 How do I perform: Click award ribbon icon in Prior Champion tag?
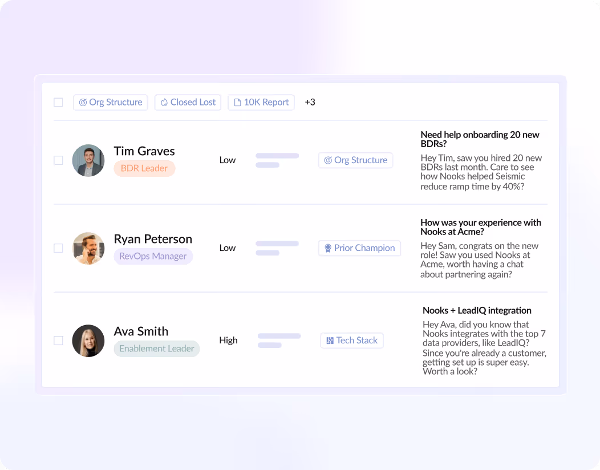point(328,248)
